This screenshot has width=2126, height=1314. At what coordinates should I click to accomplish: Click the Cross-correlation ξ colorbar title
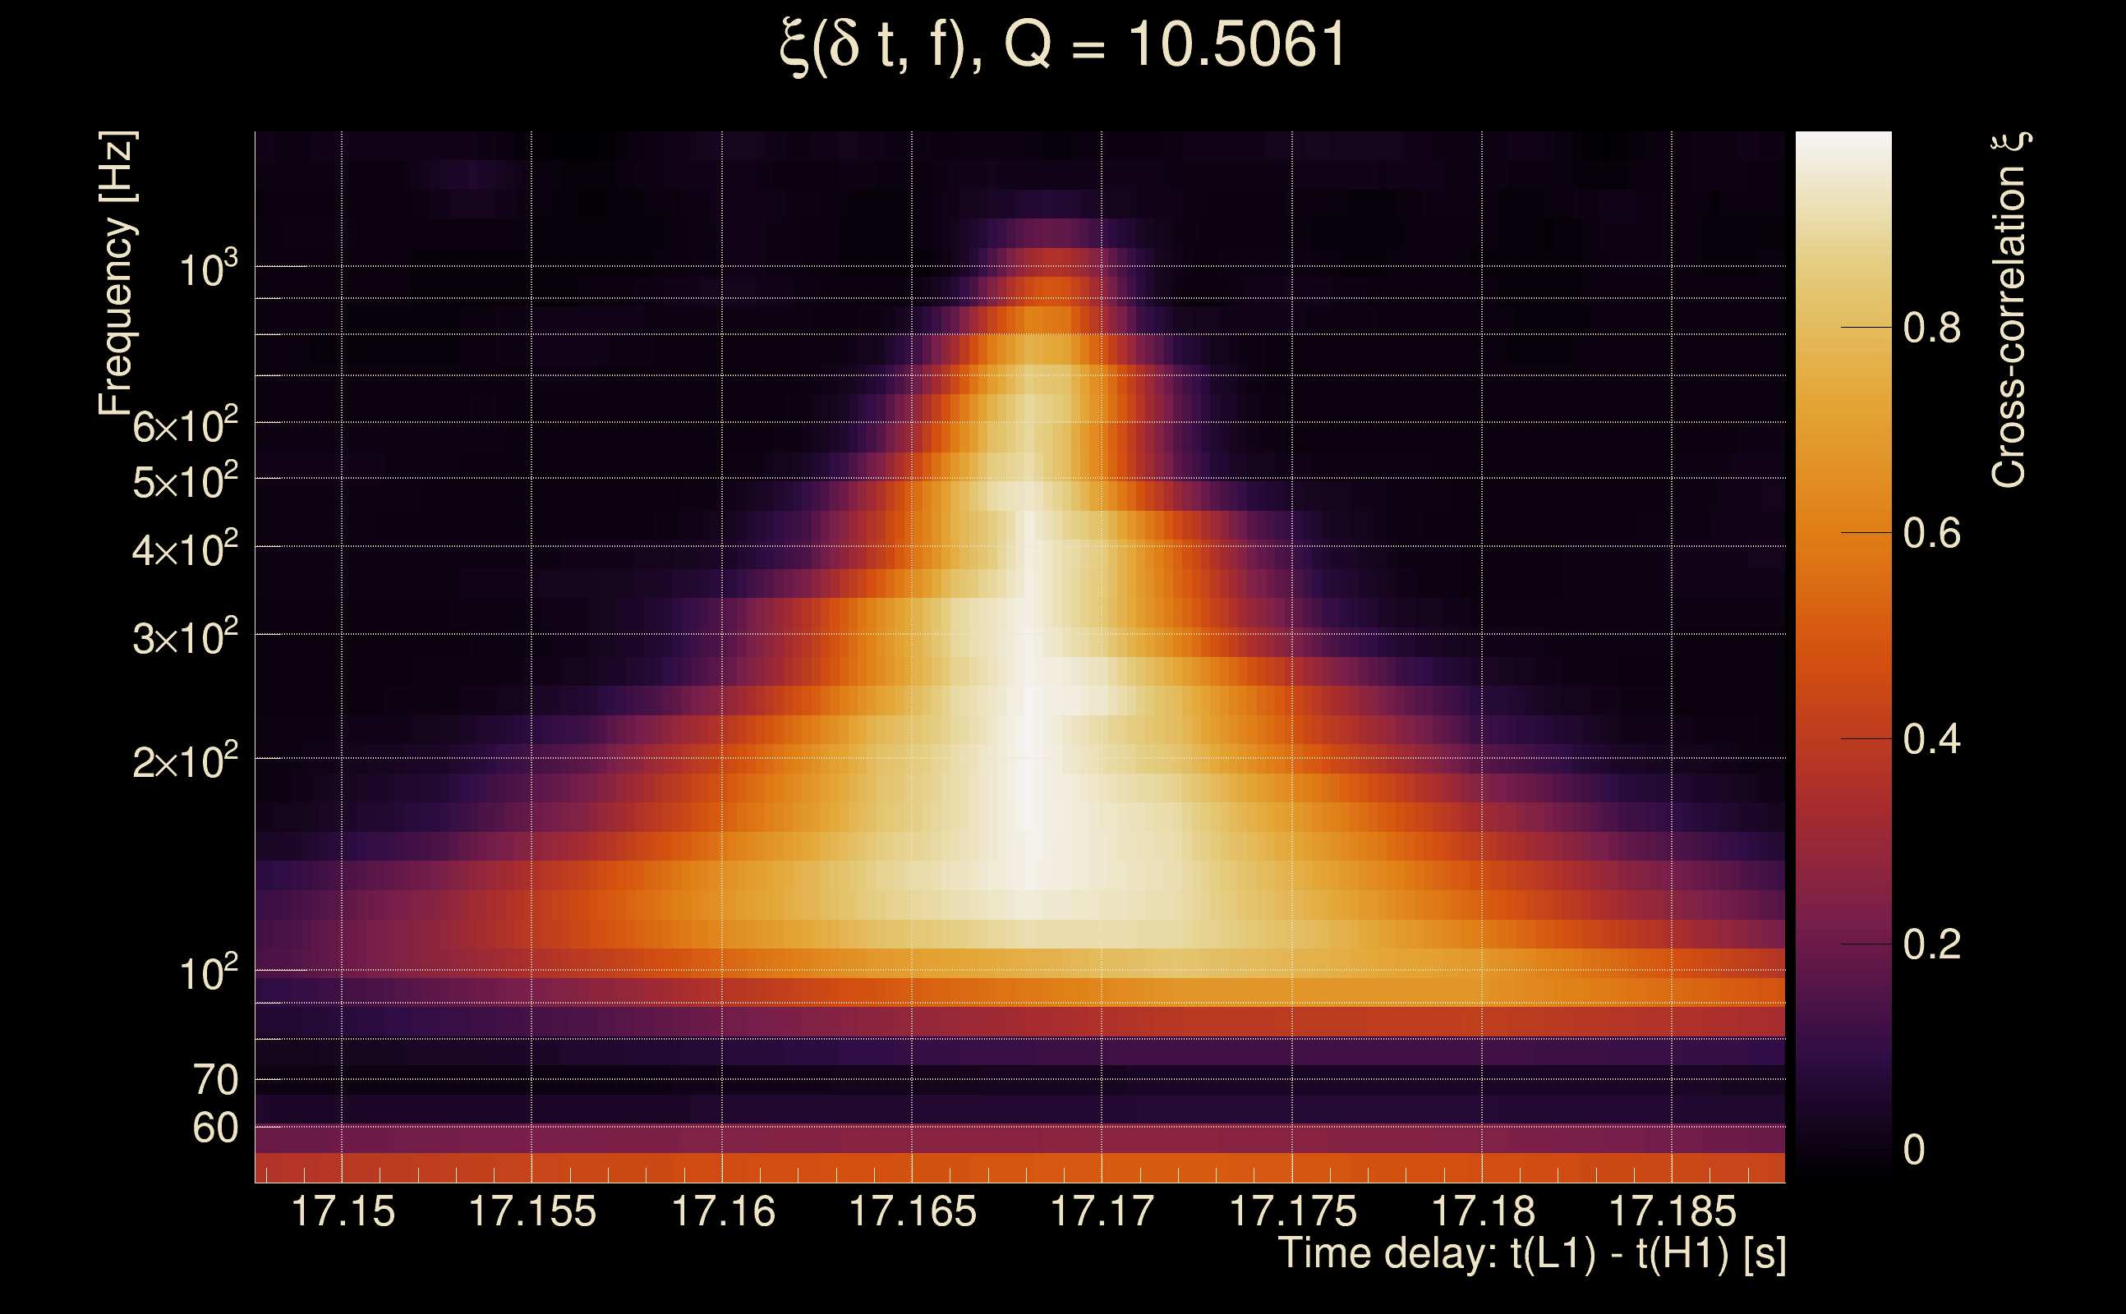pyautogui.click(x=2009, y=310)
